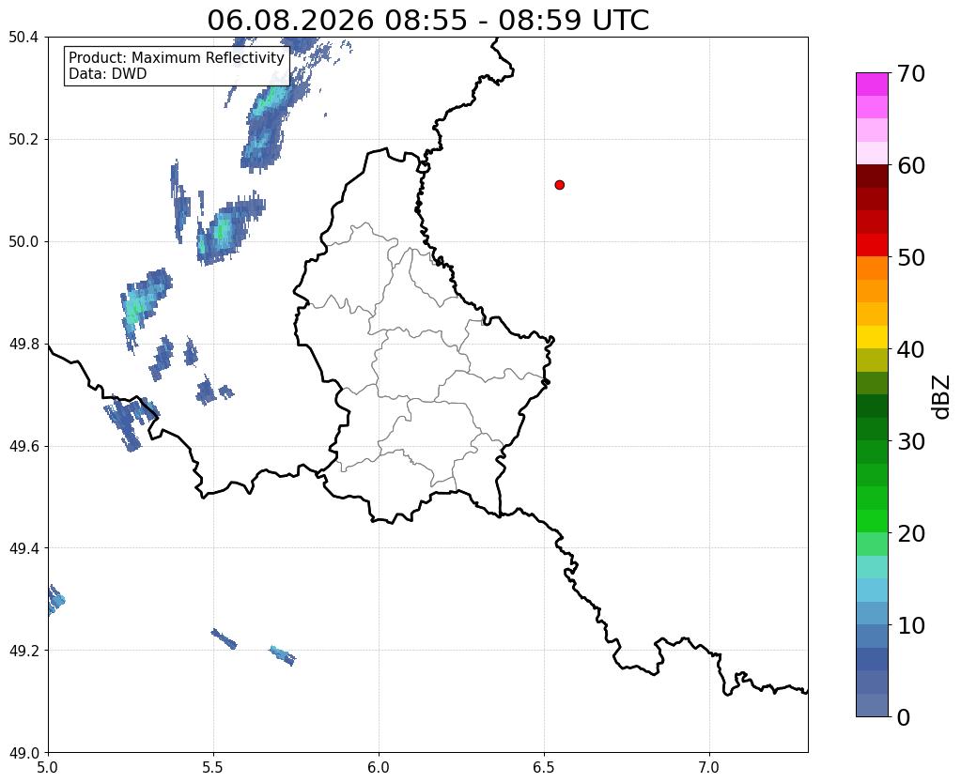Click the small echo near 49.2 latitude, 5.7 longitude
This screenshot has width=961, height=783.
click(283, 655)
